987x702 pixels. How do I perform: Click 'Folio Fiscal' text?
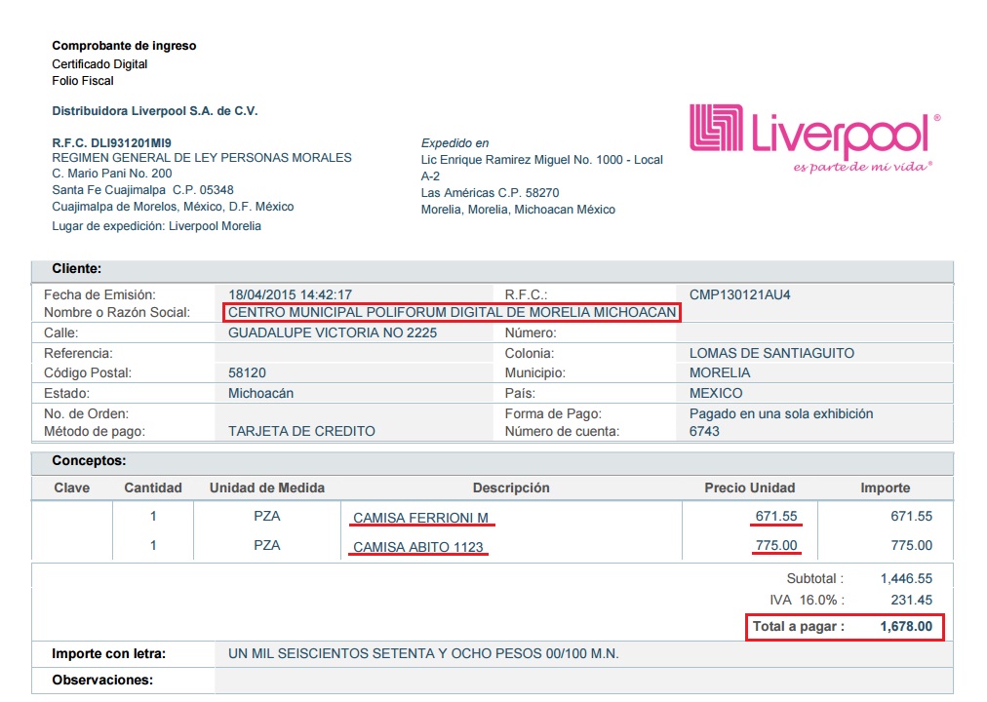pyautogui.click(x=83, y=81)
